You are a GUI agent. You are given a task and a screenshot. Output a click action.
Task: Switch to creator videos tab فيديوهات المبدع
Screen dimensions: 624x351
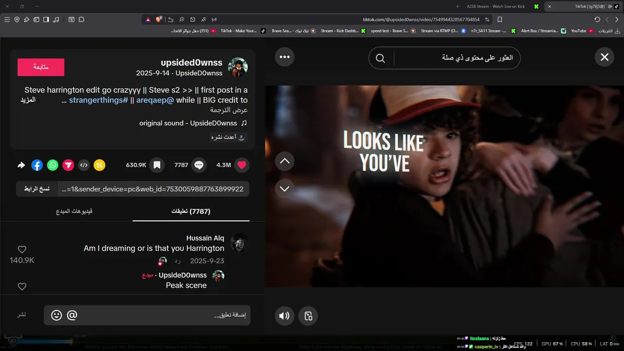pyautogui.click(x=74, y=212)
